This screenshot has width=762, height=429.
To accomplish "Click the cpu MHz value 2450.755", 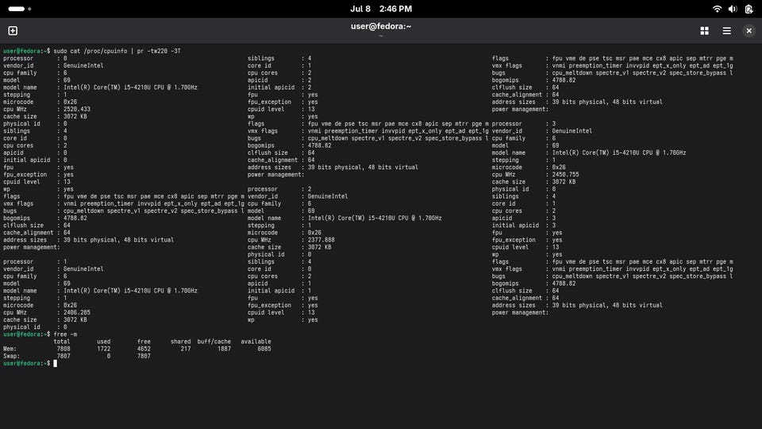I will pos(565,175).
